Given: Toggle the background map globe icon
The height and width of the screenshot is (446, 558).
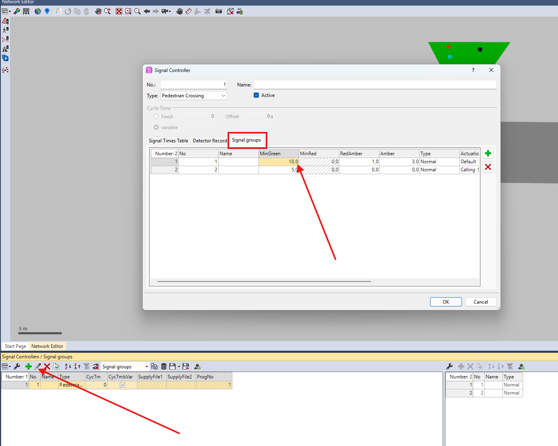Looking at the screenshot, I should pyautogui.click(x=38, y=11).
